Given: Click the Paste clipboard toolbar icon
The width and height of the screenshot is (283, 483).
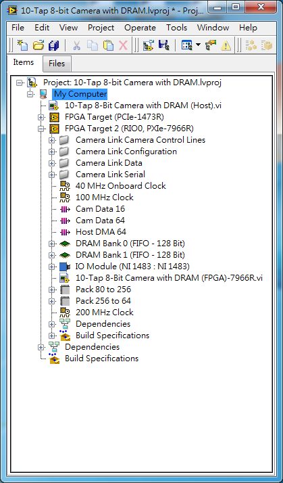Looking at the screenshot, I should (108, 45).
